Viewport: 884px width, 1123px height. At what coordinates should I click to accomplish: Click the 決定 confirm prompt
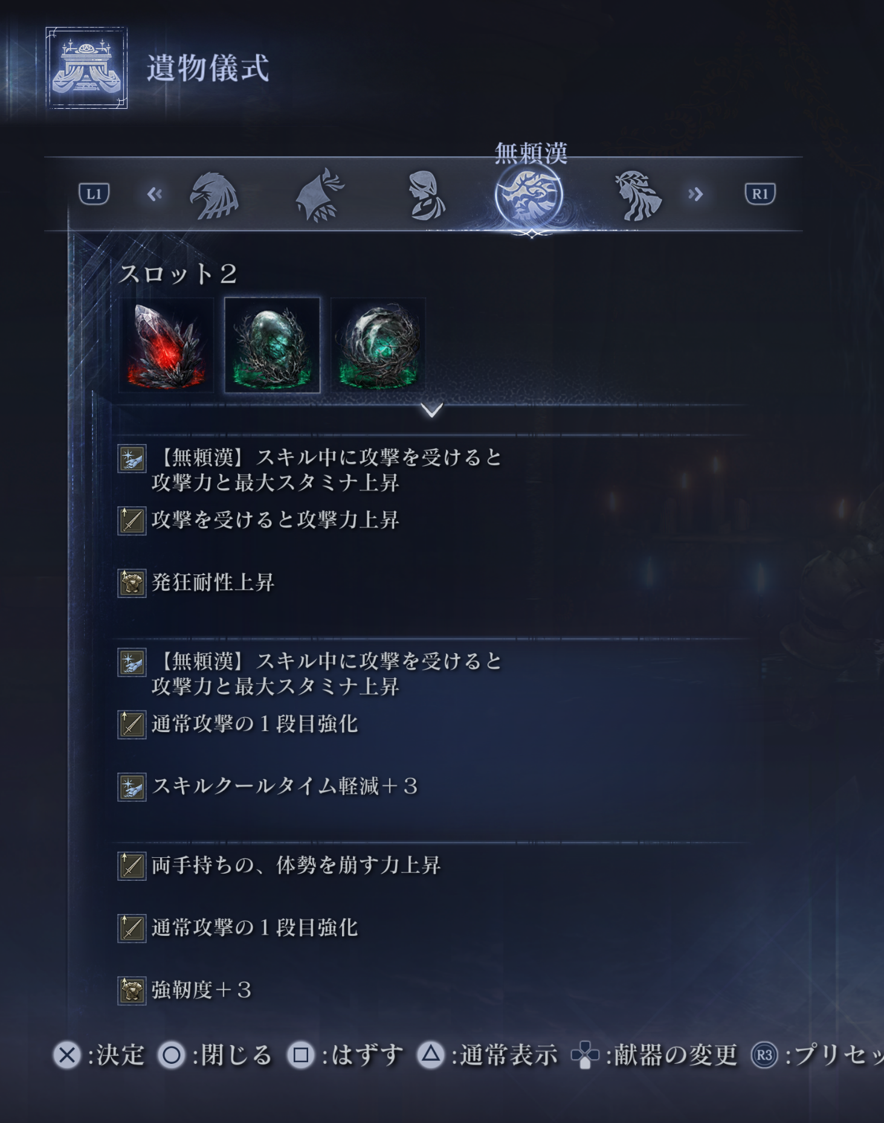tap(99, 1055)
